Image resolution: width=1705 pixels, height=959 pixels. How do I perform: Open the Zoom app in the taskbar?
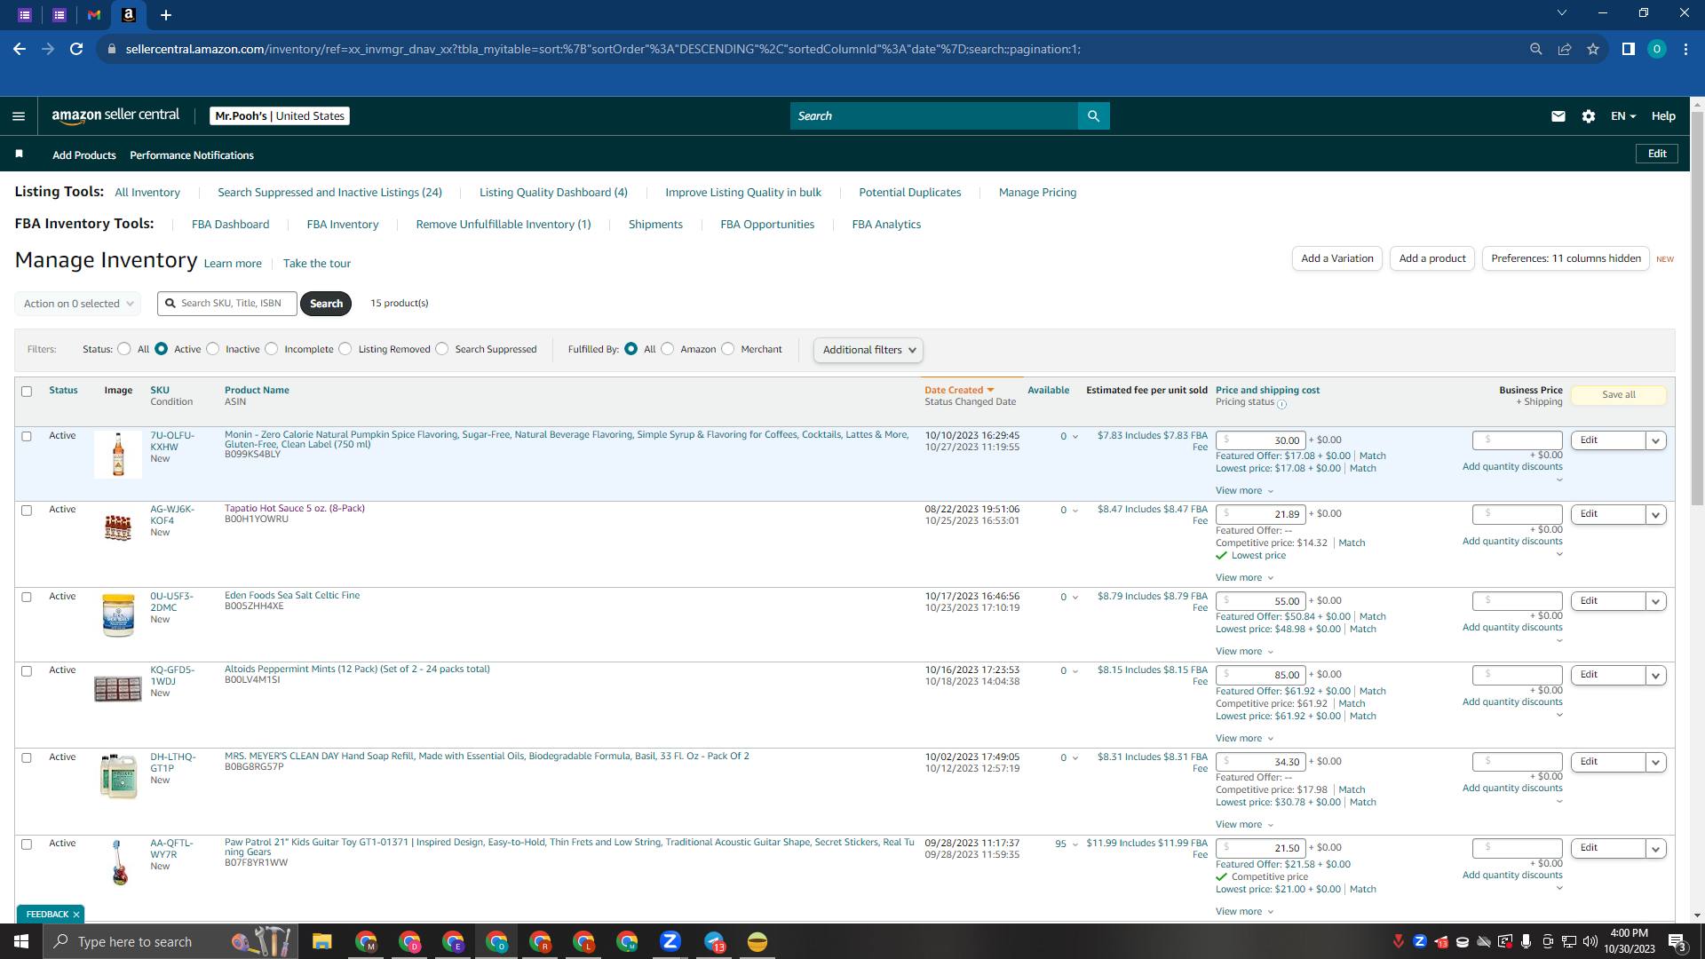point(670,941)
